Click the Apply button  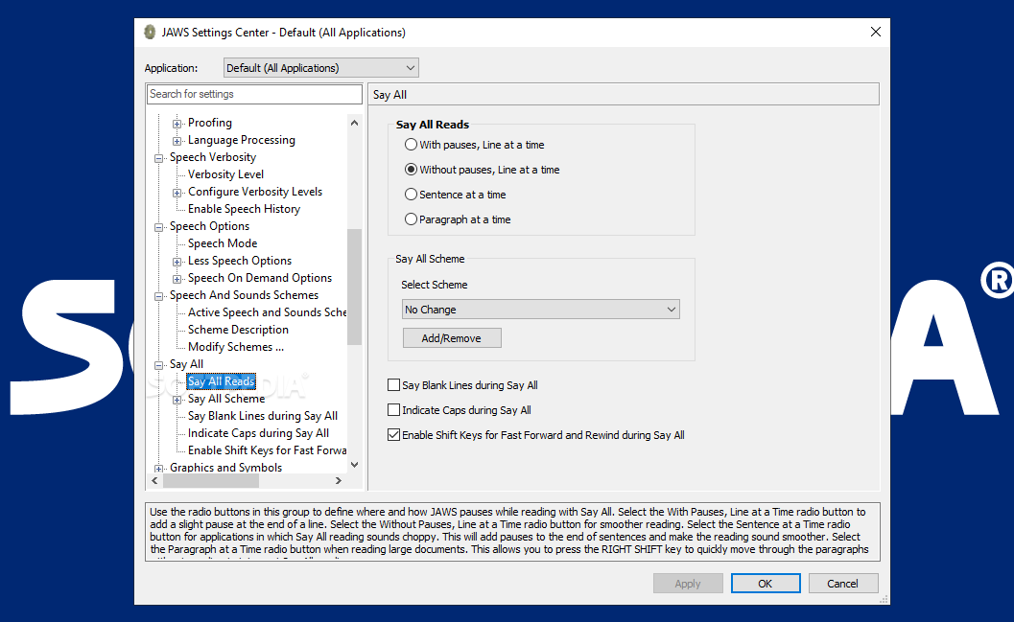pyautogui.click(x=688, y=584)
